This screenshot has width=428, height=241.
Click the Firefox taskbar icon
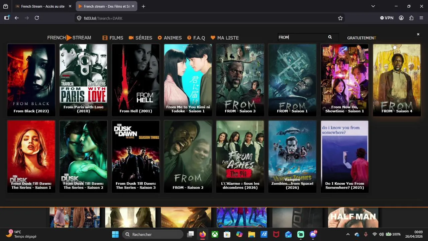coord(203,234)
